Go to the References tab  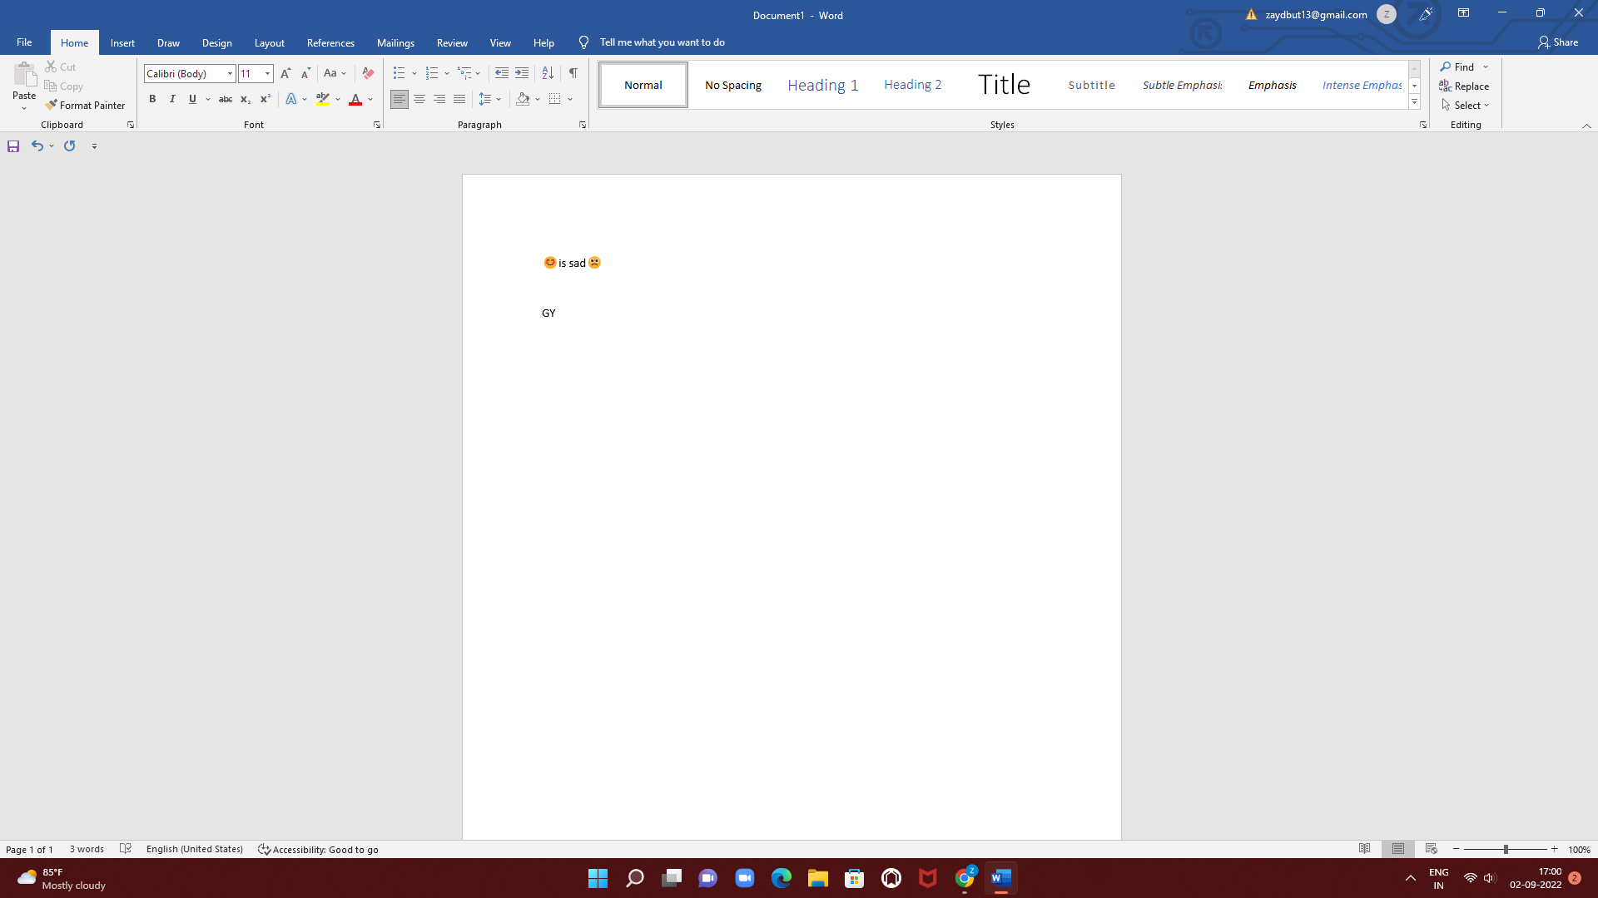coord(330,42)
